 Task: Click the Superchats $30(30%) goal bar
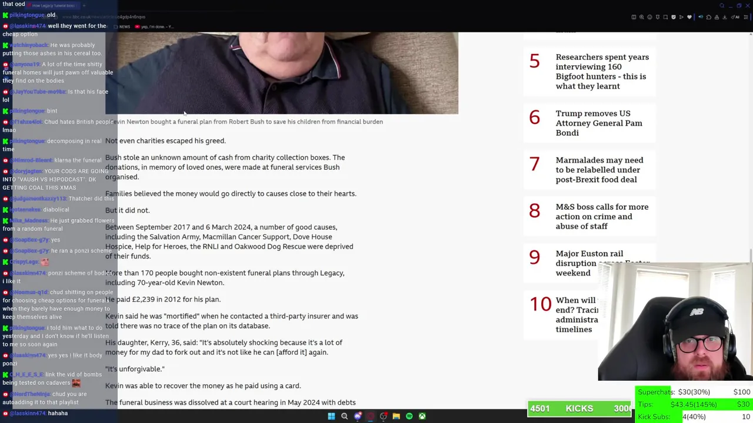694,392
